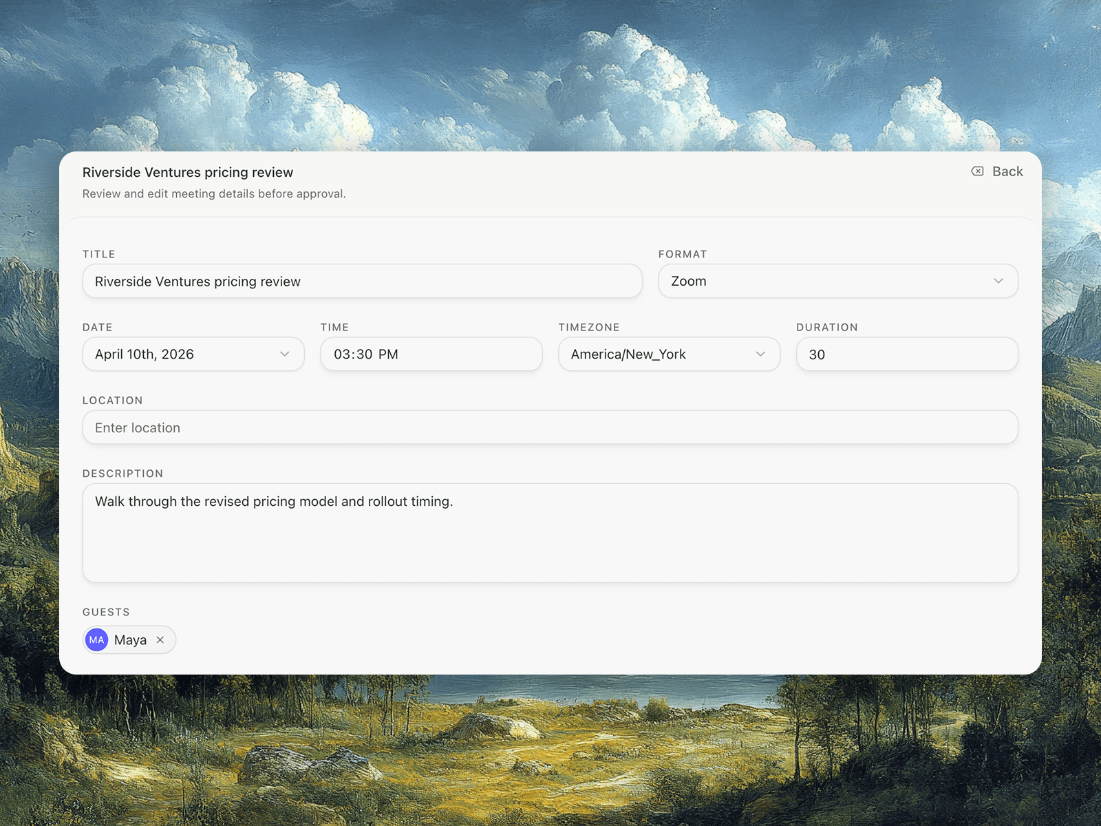Click the LOCATION field label
The height and width of the screenshot is (826, 1101).
[x=113, y=401]
